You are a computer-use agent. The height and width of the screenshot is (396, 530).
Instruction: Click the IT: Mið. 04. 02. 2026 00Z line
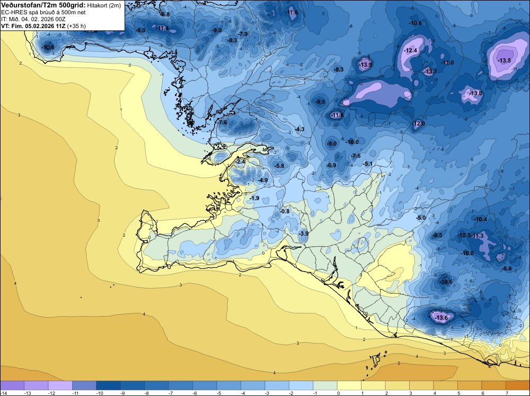33,19
